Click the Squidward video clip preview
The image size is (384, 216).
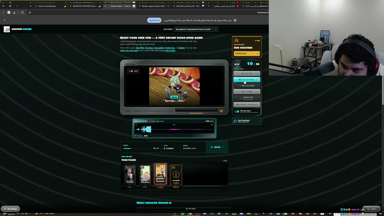174,86
